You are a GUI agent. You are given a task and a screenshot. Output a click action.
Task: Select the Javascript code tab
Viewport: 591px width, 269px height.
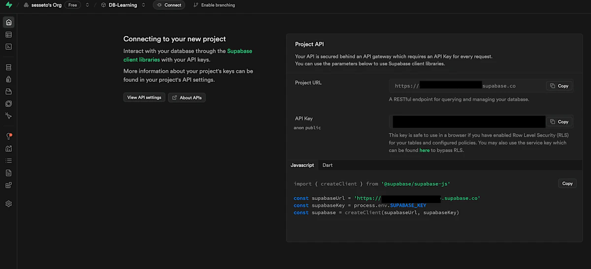(x=302, y=165)
